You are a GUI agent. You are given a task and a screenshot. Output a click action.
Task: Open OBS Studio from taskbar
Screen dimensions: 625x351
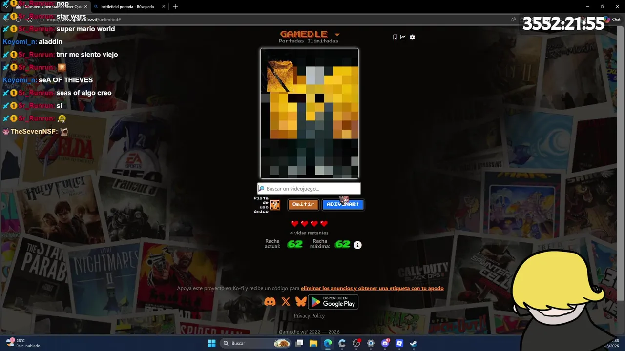(x=356, y=343)
